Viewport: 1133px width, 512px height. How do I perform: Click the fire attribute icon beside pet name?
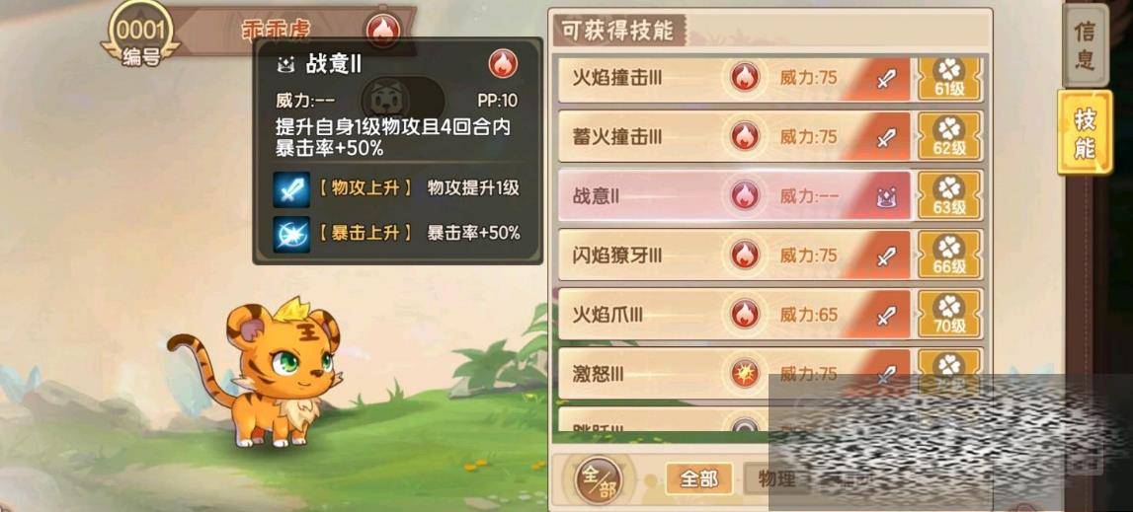click(382, 30)
